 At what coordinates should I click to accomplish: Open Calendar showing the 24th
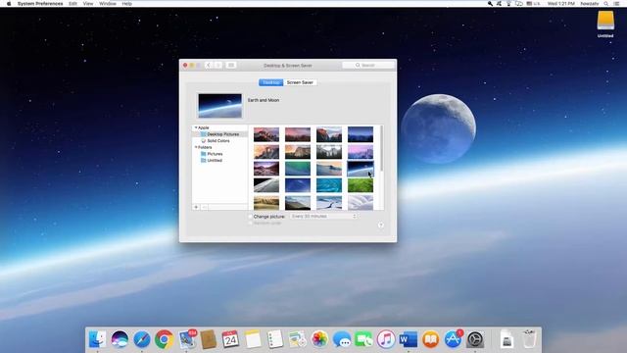click(x=230, y=339)
